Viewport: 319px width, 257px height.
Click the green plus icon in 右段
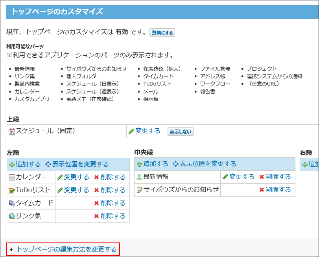[x=305, y=164]
